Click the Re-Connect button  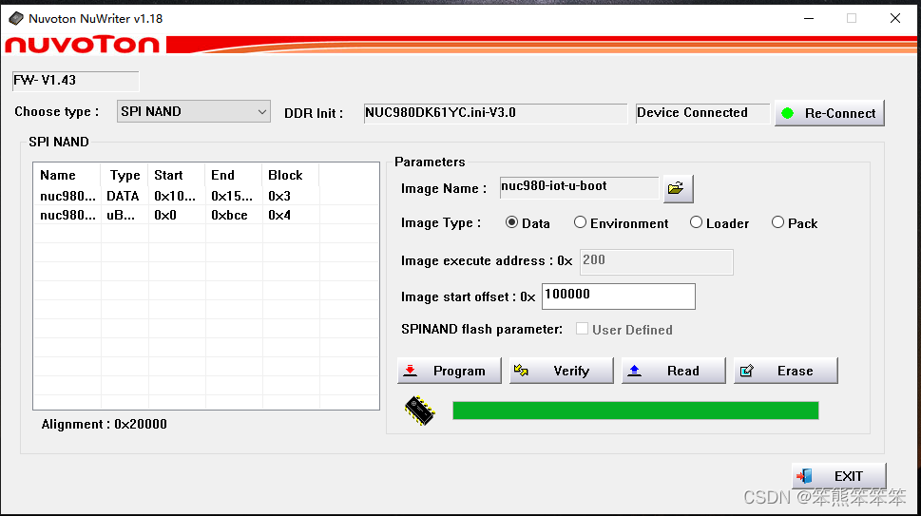click(830, 113)
